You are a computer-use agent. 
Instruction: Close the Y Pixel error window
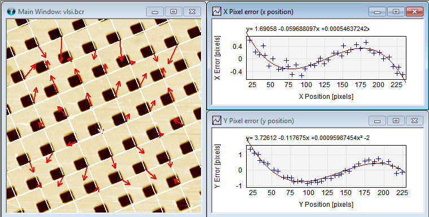pyautogui.click(x=414, y=120)
